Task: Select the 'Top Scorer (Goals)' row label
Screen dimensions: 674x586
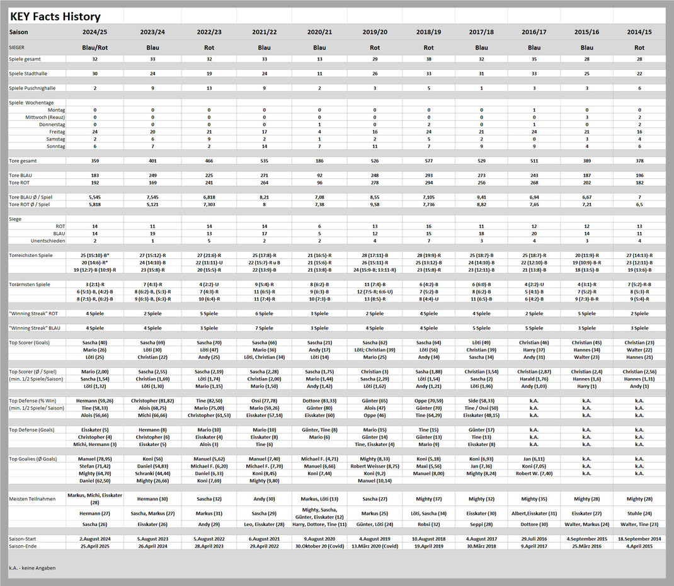Action: pos(29,343)
